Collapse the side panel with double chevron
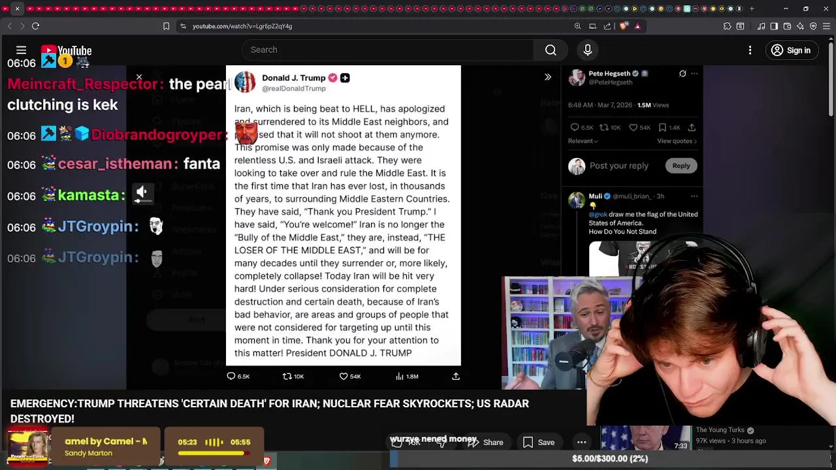Screen dimensions: 836x470 (548, 77)
